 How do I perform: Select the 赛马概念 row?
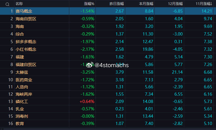24,11
